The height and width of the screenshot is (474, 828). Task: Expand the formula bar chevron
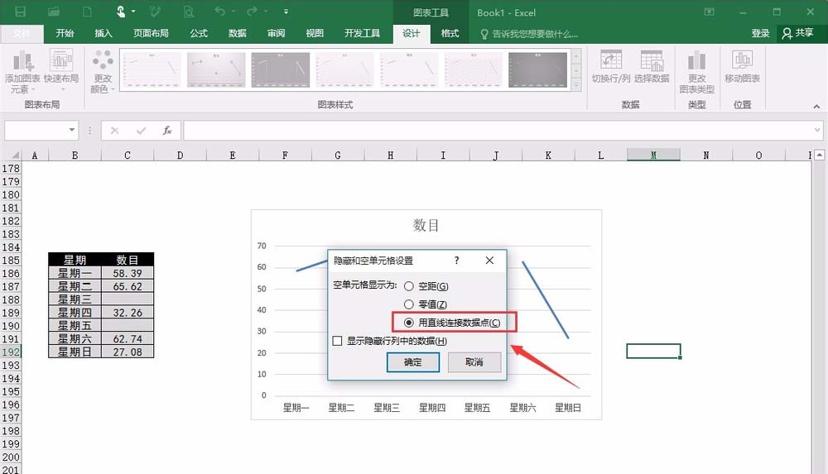[817, 130]
